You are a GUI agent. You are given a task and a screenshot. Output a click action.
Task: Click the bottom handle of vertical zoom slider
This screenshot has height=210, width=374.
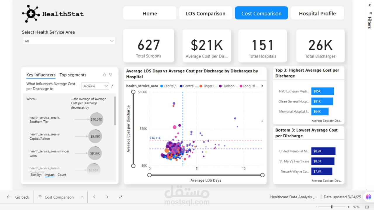133,166
